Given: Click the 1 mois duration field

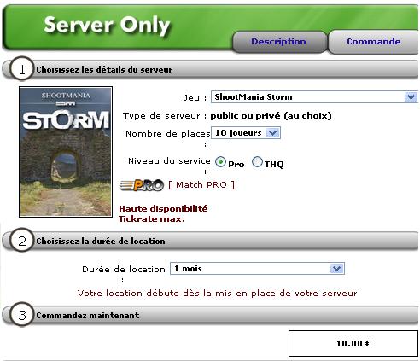Looking at the screenshot, I should (257, 269).
